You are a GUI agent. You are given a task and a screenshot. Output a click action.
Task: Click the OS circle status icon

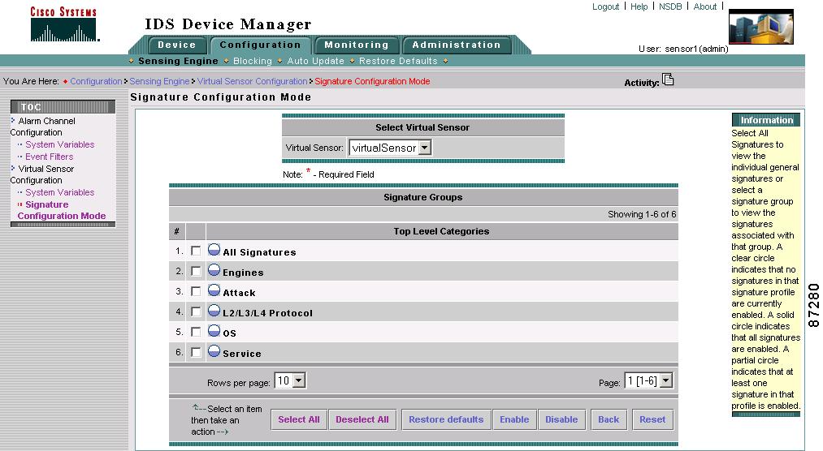click(x=214, y=332)
